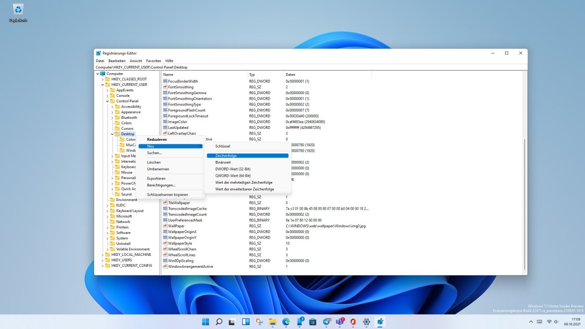Open Microsoft Teams from the taskbar
585x329 pixels.
click(340, 322)
